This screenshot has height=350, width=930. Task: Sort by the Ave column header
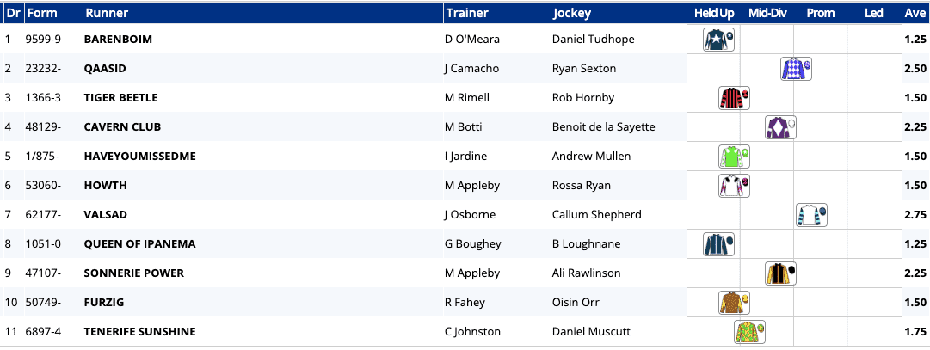pos(915,13)
